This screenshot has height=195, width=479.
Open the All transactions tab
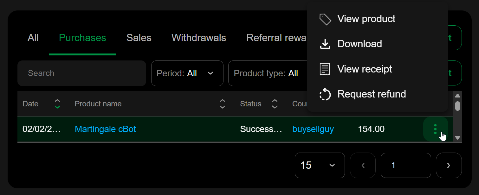point(33,38)
